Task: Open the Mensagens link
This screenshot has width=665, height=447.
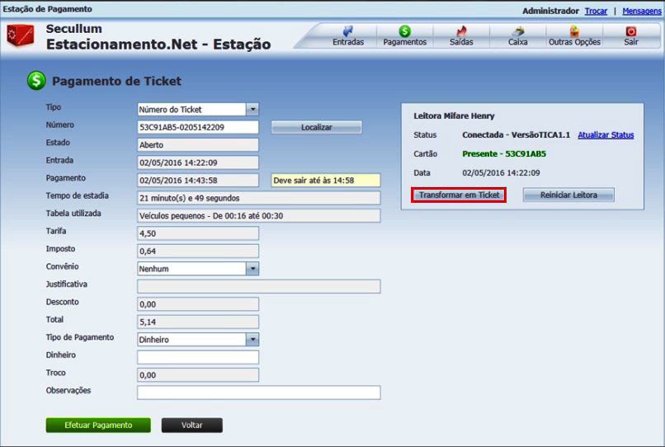Action: click(641, 11)
